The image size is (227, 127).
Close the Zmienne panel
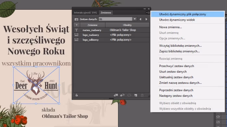coord(149,9)
